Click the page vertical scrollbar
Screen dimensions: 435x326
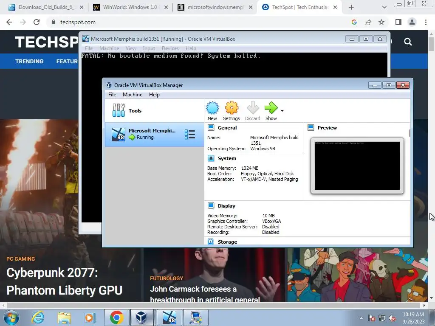tap(431, 166)
